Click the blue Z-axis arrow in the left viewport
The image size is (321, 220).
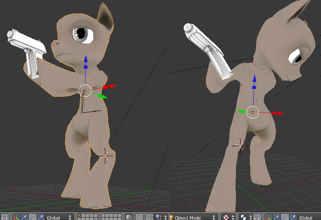click(85, 59)
